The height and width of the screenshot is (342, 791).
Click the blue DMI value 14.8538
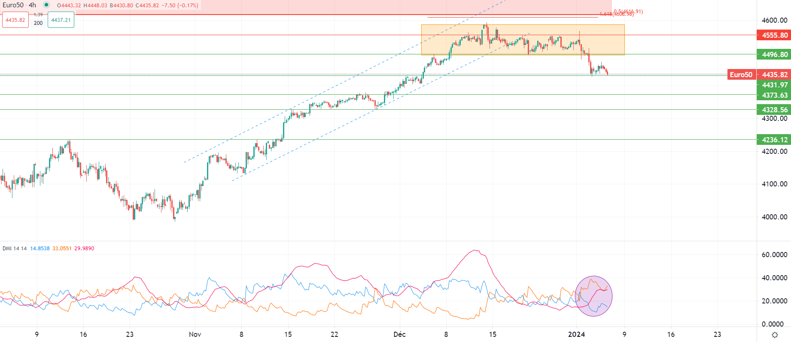[40, 249]
